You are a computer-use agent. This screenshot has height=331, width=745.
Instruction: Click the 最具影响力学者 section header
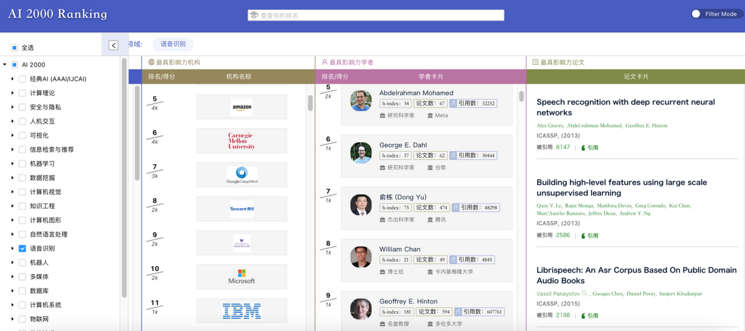pyautogui.click(x=351, y=62)
